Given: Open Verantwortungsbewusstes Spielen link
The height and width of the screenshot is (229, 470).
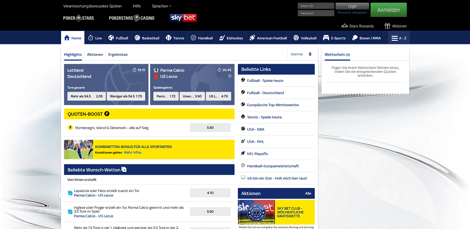Looking at the screenshot, I should (92, 6).
